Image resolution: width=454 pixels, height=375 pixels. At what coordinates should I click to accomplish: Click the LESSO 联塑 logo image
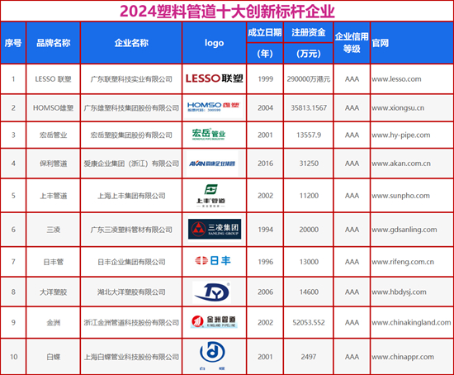click(215, 78)
